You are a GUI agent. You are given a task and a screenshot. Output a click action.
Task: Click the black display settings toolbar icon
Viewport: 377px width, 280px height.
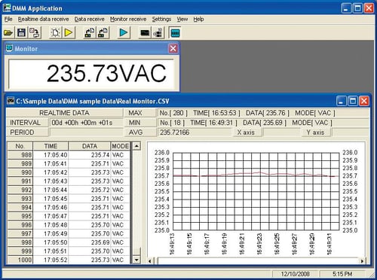tap(145, 33)
